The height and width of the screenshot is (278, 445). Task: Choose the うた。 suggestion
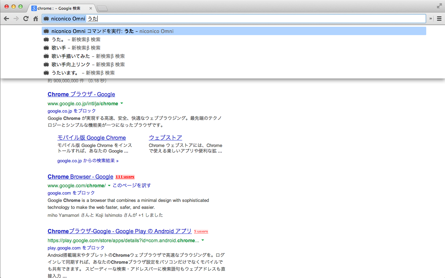coord(234,40)
